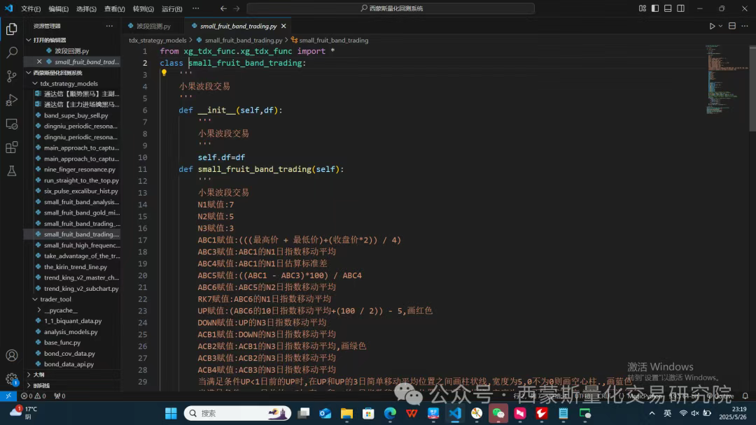Open Microsoft Edge from taskbar
Image resolution: width=756 pixels, height=425 pixels.
[x=390, y=413]
